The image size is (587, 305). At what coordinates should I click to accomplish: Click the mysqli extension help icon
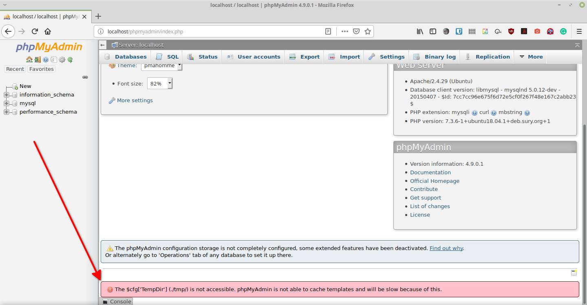[474, 113]
